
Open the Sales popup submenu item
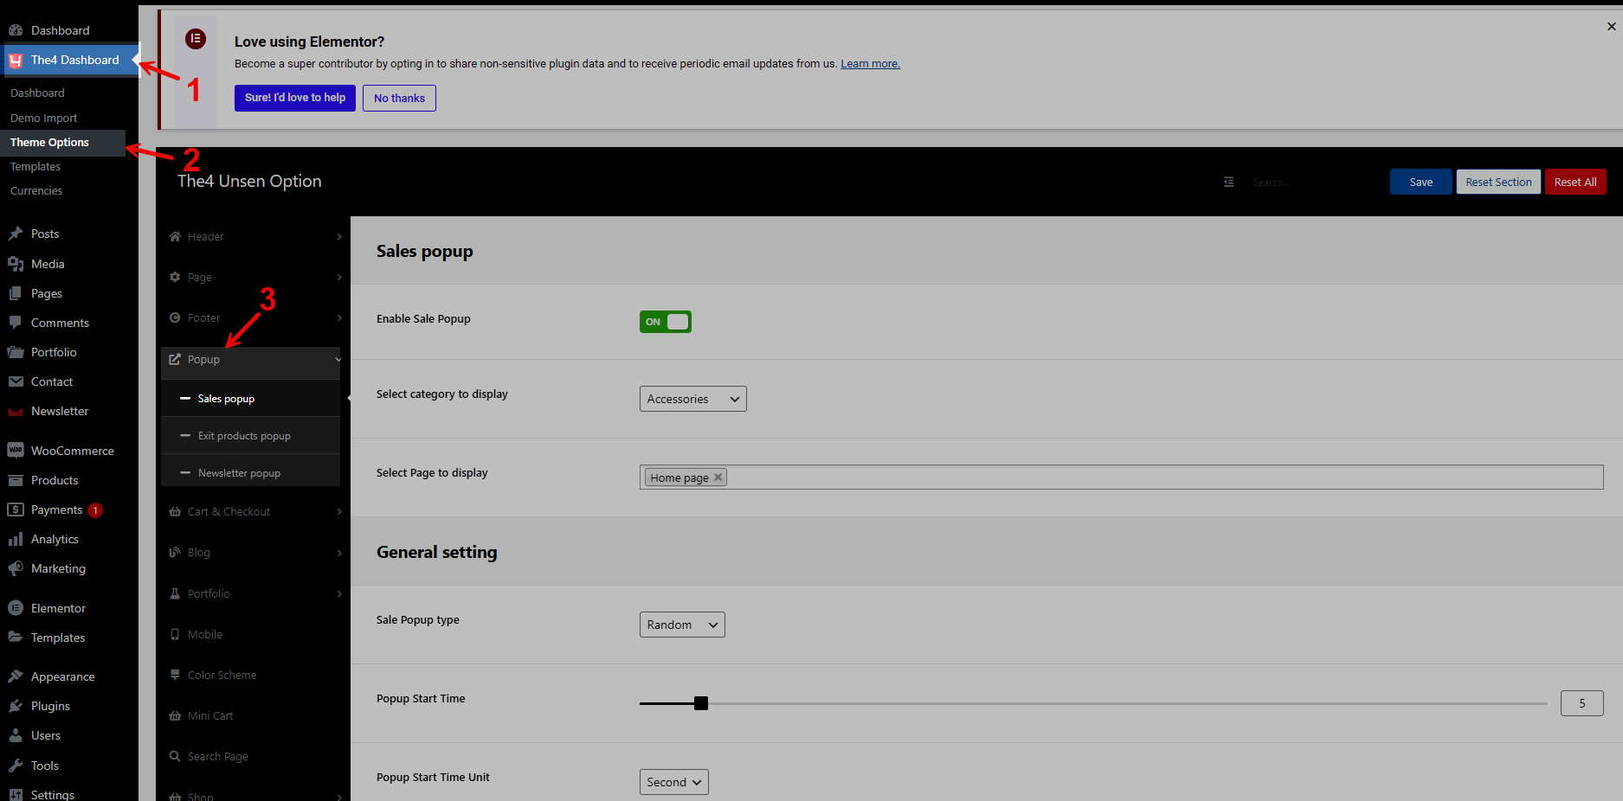(x=251, y=399)
